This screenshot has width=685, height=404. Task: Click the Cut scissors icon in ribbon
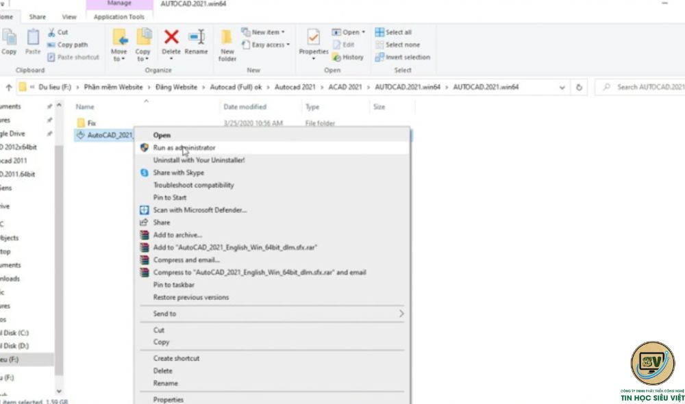tap(51, 32)
